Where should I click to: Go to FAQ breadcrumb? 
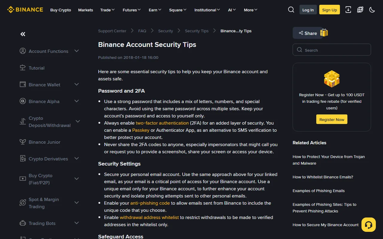pyautogui.click(x=142, y=31)
